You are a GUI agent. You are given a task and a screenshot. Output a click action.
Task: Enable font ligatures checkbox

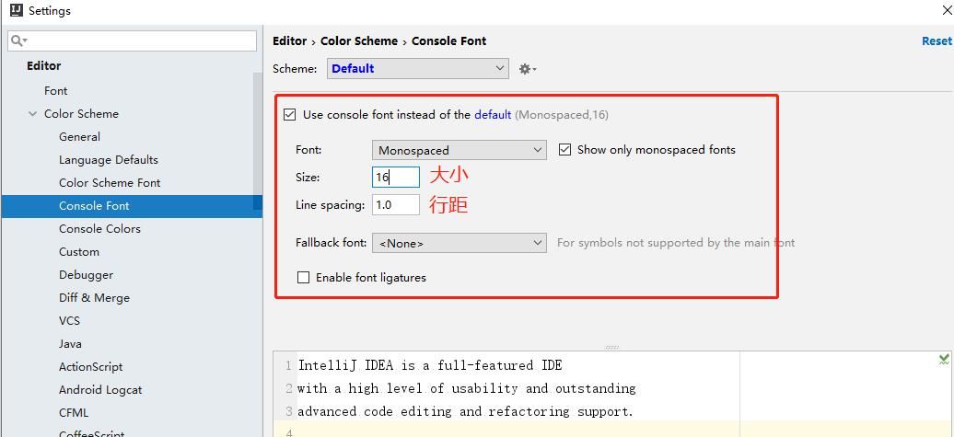point(303,278)
